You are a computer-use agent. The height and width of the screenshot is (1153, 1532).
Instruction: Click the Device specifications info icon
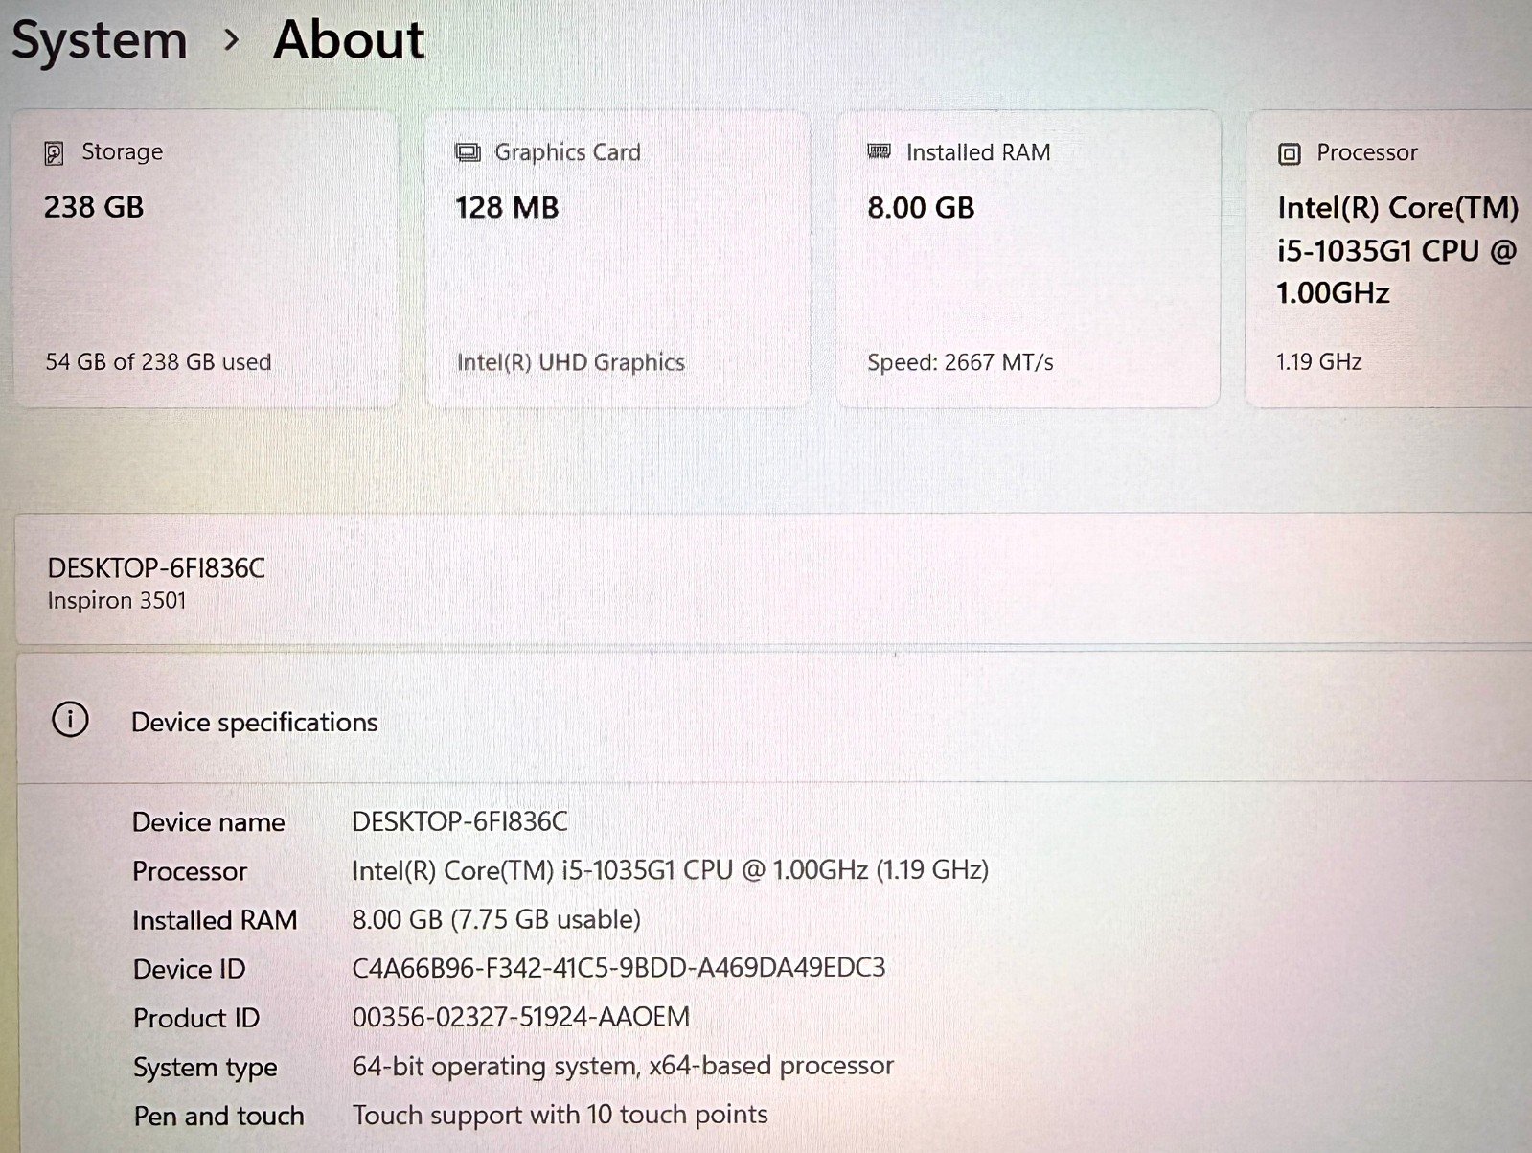click(70, 720)
